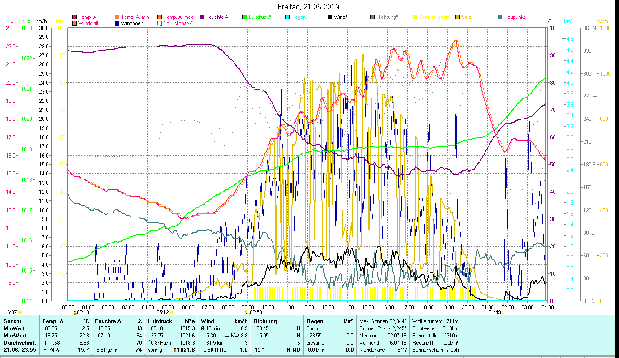Click the timestamp 21.06. 23:55
This screenshot has height=358, width=619.
tap(21, 350)
